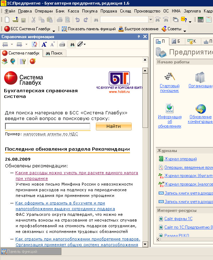Click Показать панель функций button
Image resolution: width=213 pixels, height=260 pixels.
click(x=88, y=29)
